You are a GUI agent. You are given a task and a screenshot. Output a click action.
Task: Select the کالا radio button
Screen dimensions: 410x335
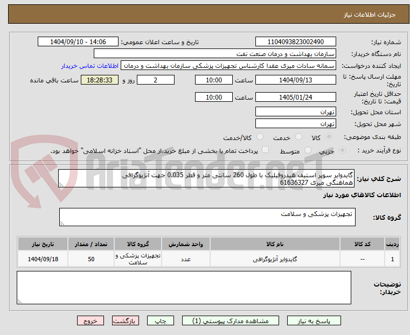click(x=329, y=137)
